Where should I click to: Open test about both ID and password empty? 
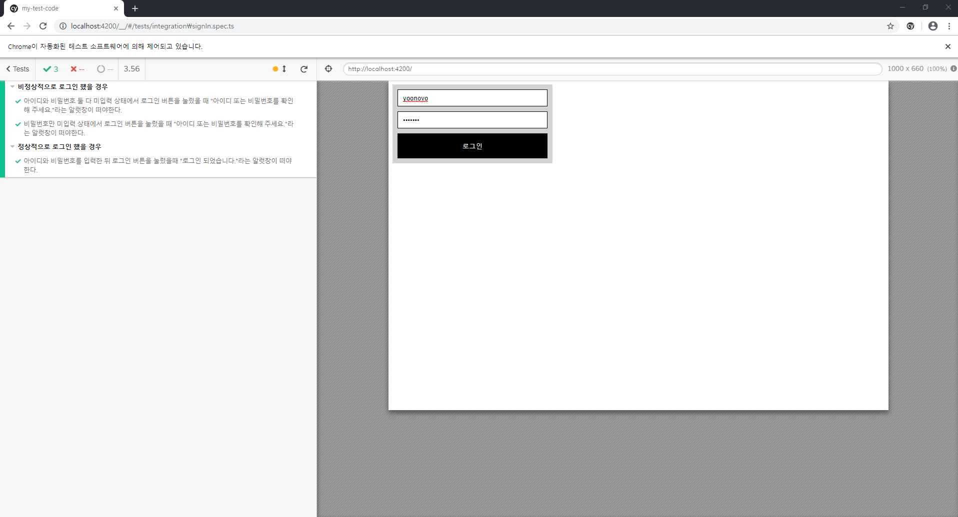point(158,105)
